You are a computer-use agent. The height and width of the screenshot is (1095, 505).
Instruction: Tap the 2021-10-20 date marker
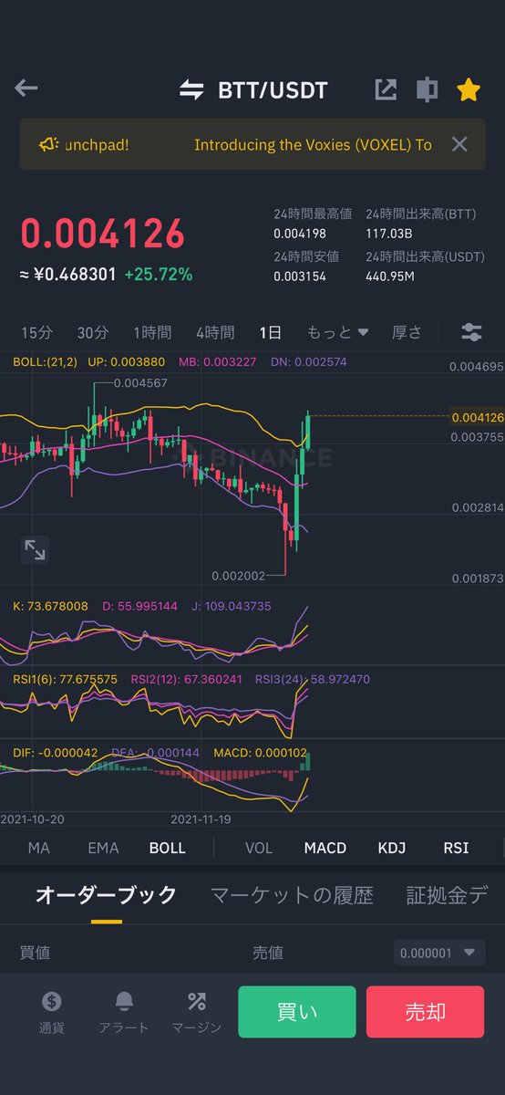(32, 819)
